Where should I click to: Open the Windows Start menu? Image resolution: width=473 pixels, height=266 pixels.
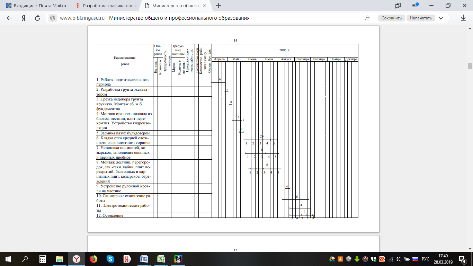8,259
